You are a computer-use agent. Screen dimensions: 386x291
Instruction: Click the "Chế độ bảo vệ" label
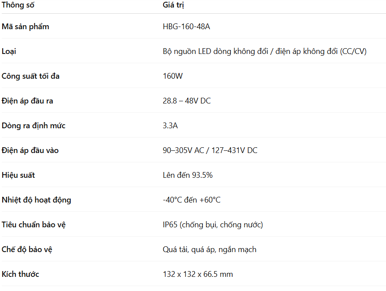(x=27, y=249)
